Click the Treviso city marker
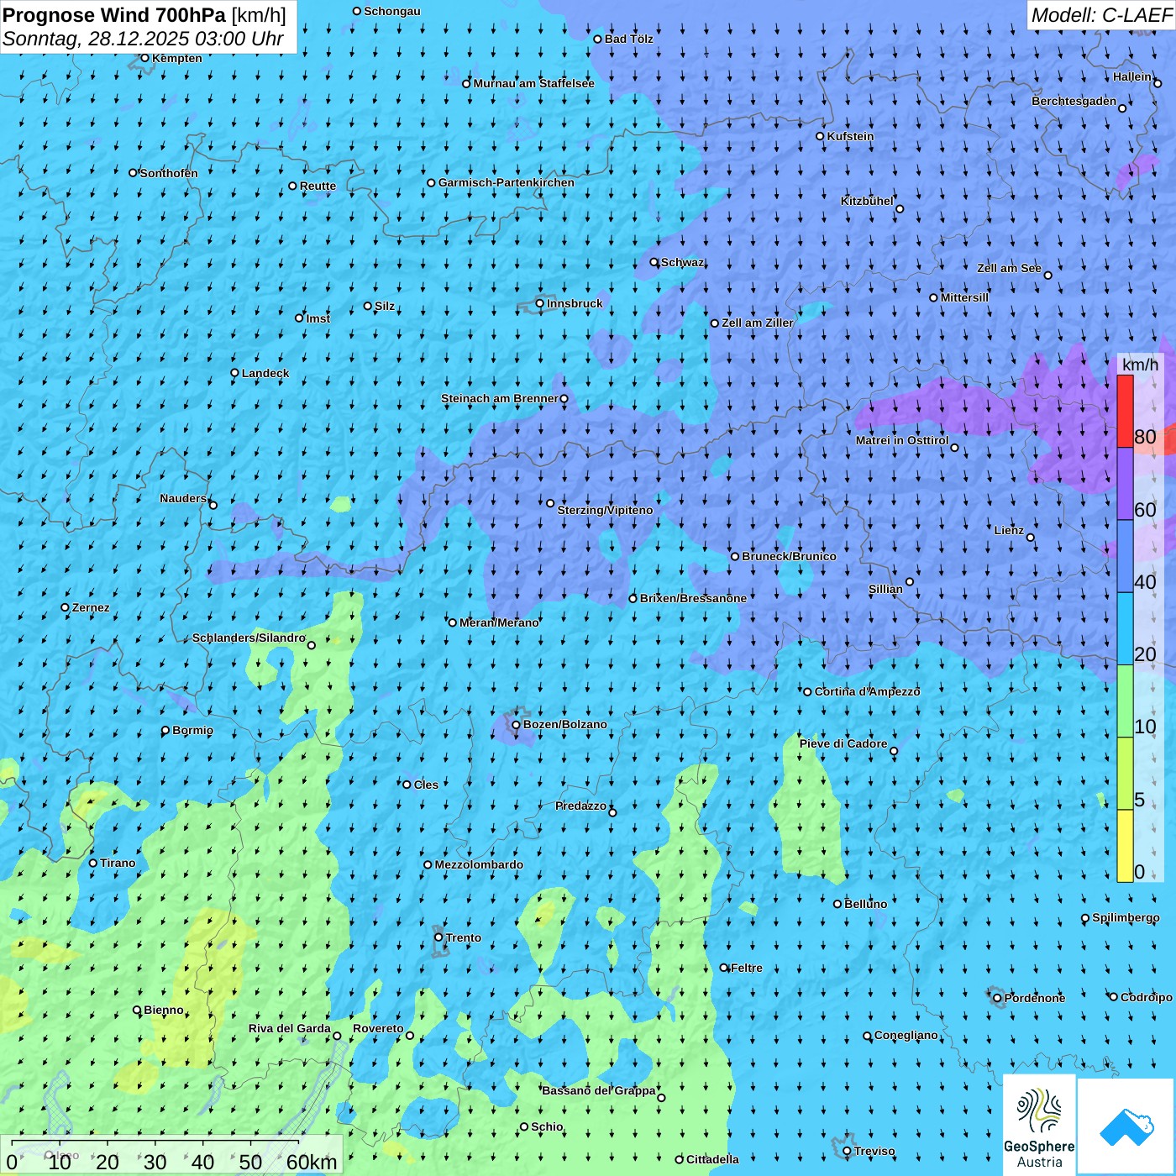 (x=847, y=1152)
